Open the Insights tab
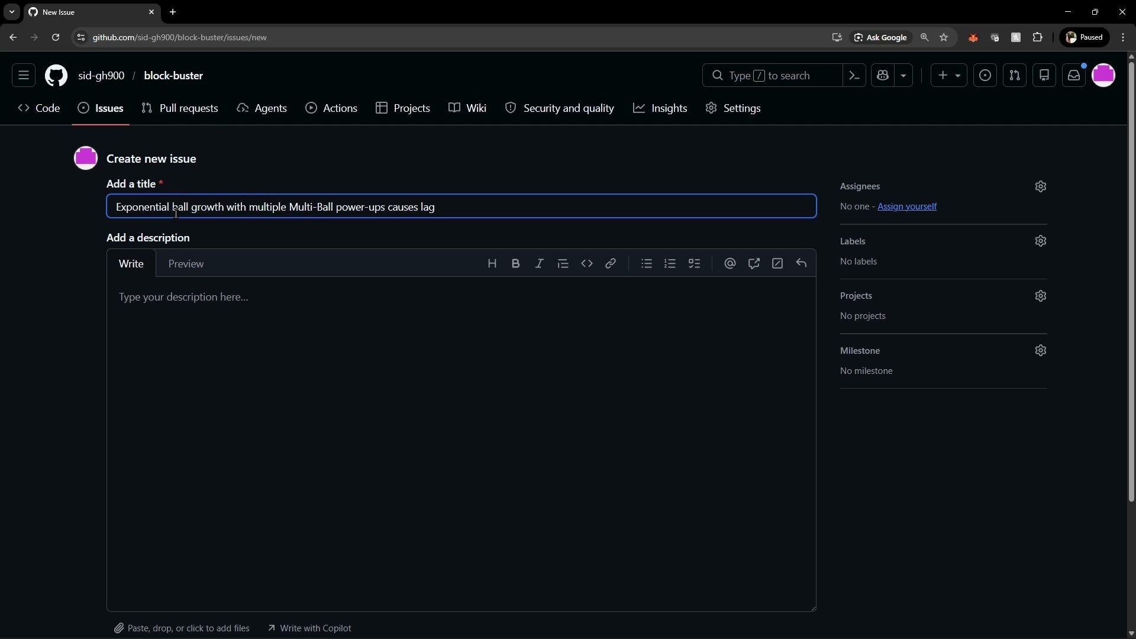Image resolution: width=1136 pixels, height=639 pixels. [x=660, y=108]
